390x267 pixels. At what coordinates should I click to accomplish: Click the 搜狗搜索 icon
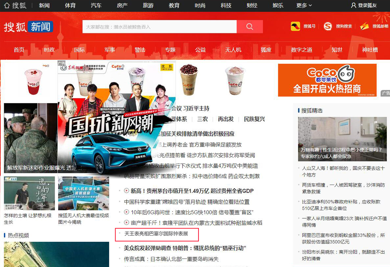(x=328, y=26)
